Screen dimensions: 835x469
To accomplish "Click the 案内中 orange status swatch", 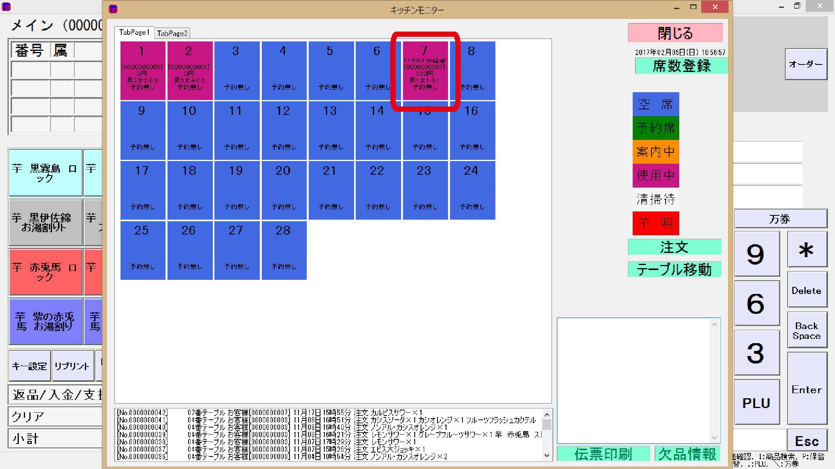I will tap(655, 152).
